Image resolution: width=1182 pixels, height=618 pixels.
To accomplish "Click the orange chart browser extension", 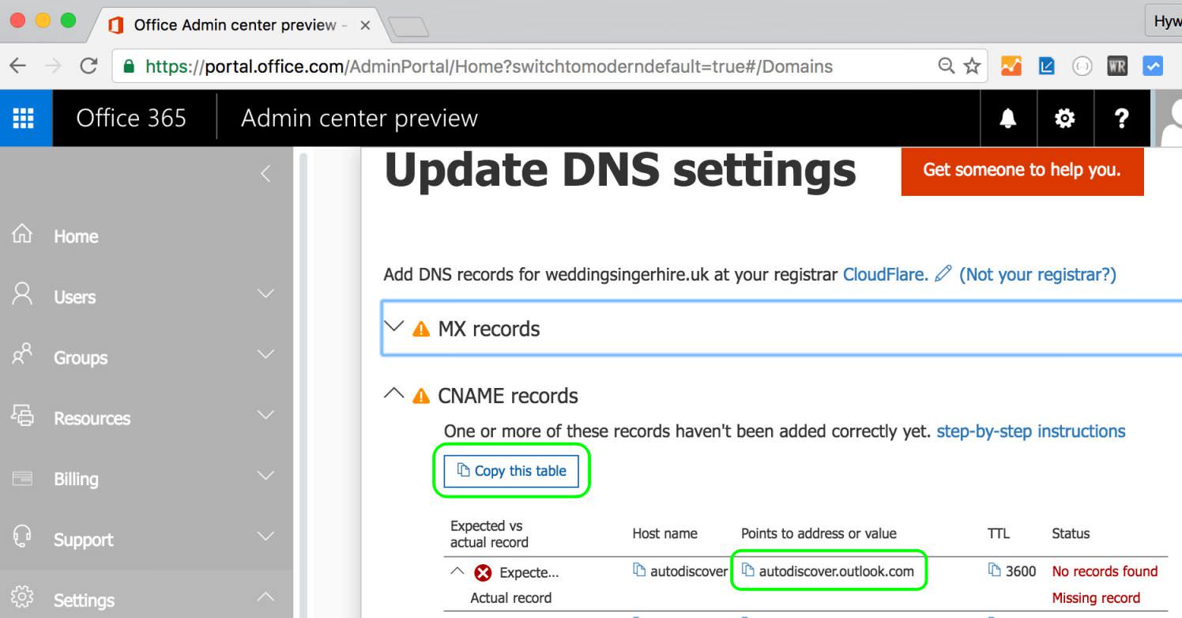I will [1011, 66].
